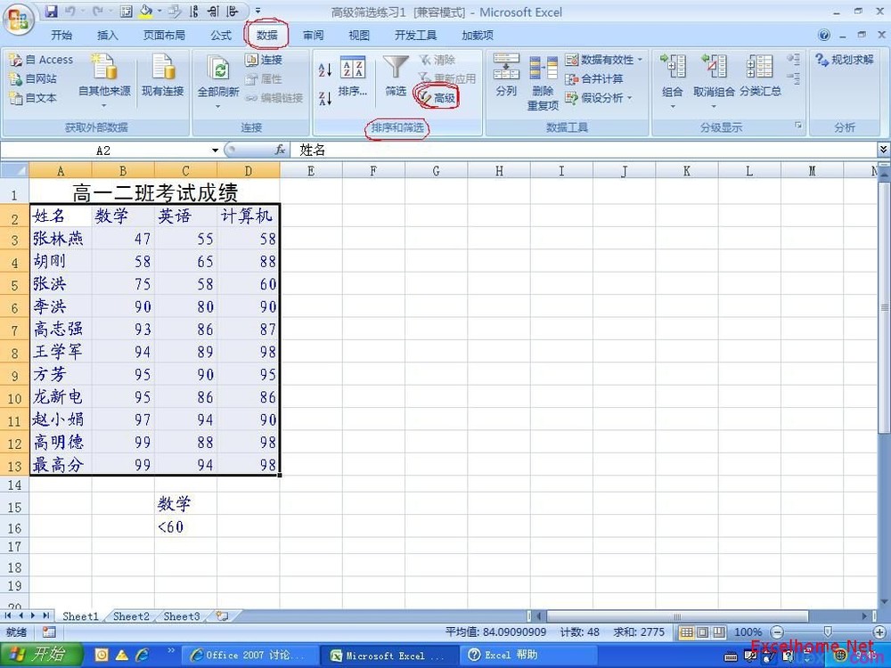Expand the formula bar

(x=883, y=150)
